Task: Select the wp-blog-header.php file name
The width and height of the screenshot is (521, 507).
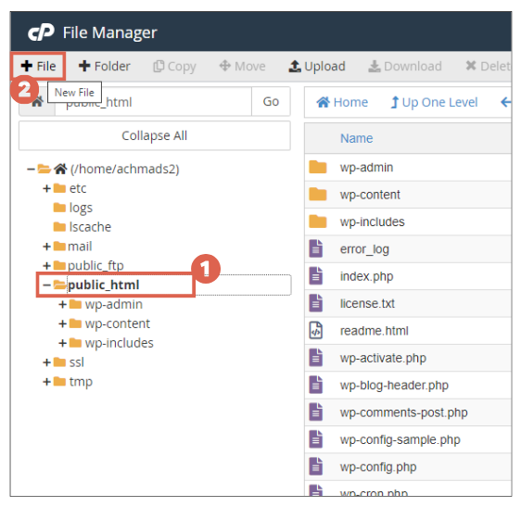Action: [x=394, y=386]
